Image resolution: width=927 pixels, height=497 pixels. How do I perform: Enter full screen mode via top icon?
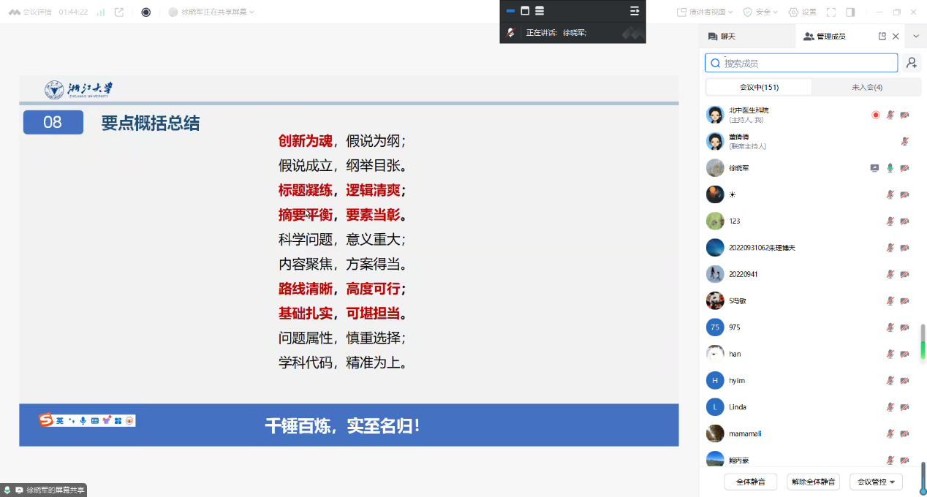[830, 12]
